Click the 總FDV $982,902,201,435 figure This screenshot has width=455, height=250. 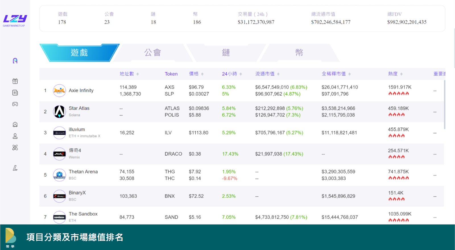[x=407, y=22]
